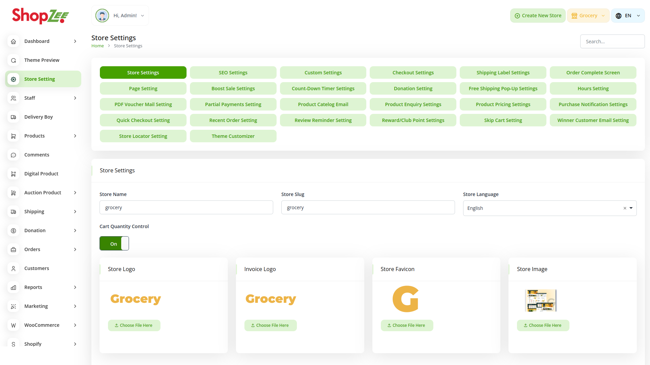The width and height of the screenshot is (650, 365).
Task: Click the WooCommerce W icon
Action: pos(14,325)
